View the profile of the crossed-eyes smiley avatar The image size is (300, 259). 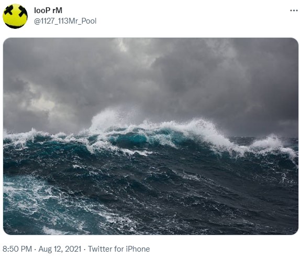click(x=15, y=16)
